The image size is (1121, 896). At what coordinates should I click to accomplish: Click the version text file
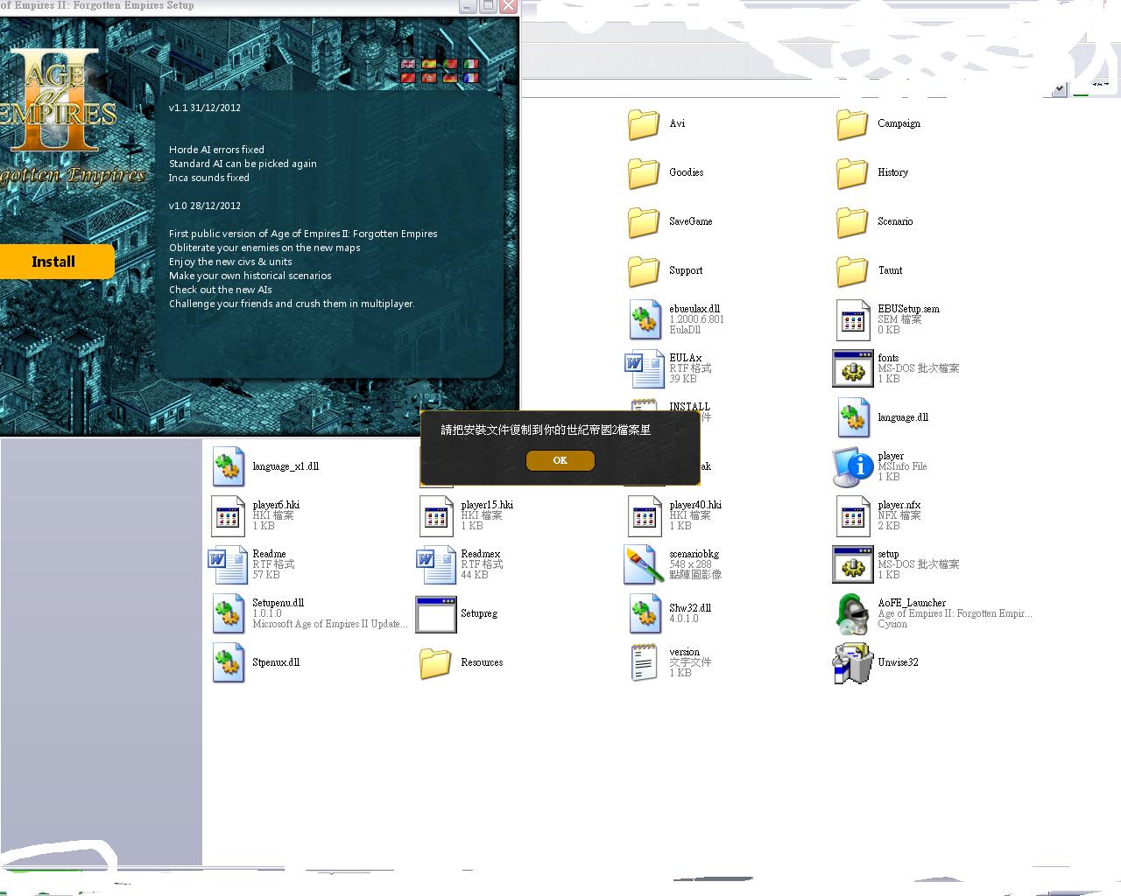(644, 662)
